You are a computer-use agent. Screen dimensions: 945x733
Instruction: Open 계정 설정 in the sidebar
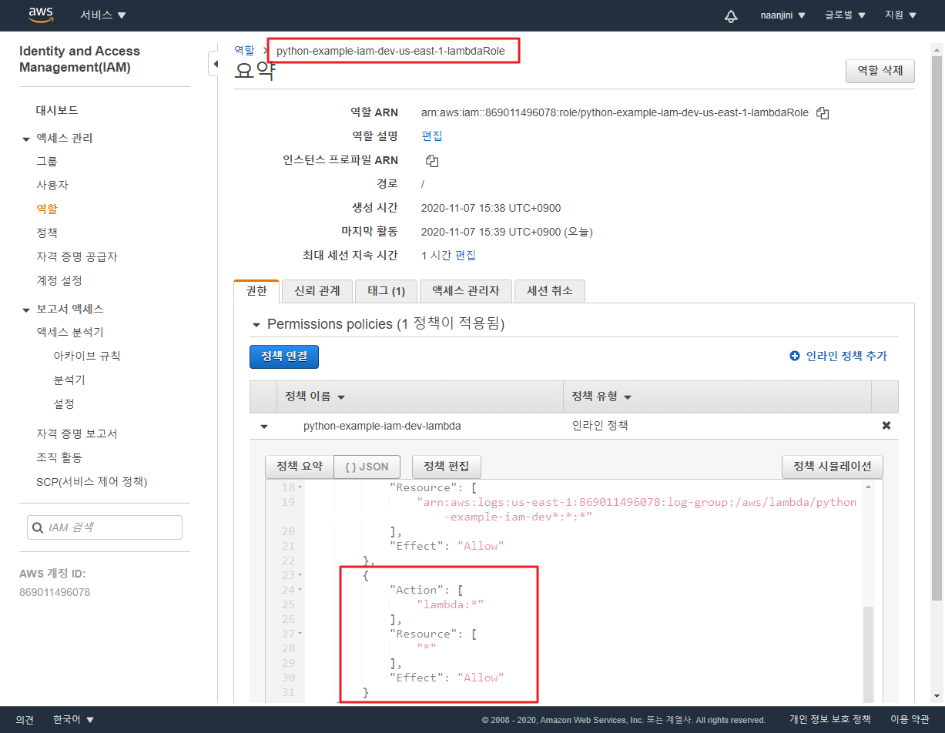59,280
